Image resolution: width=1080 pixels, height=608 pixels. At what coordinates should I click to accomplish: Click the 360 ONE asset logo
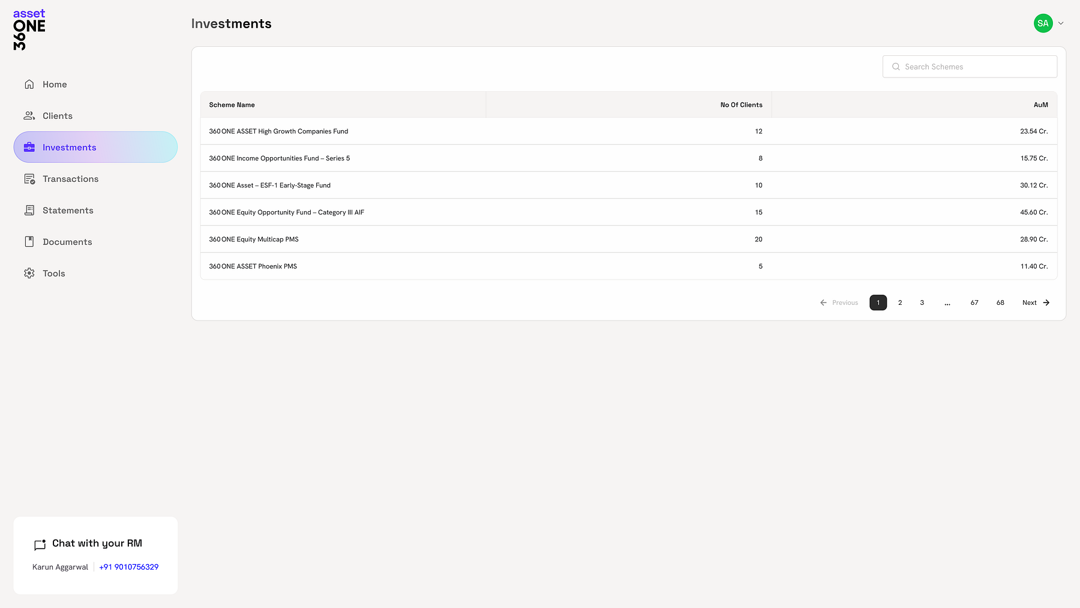[28, 29]
